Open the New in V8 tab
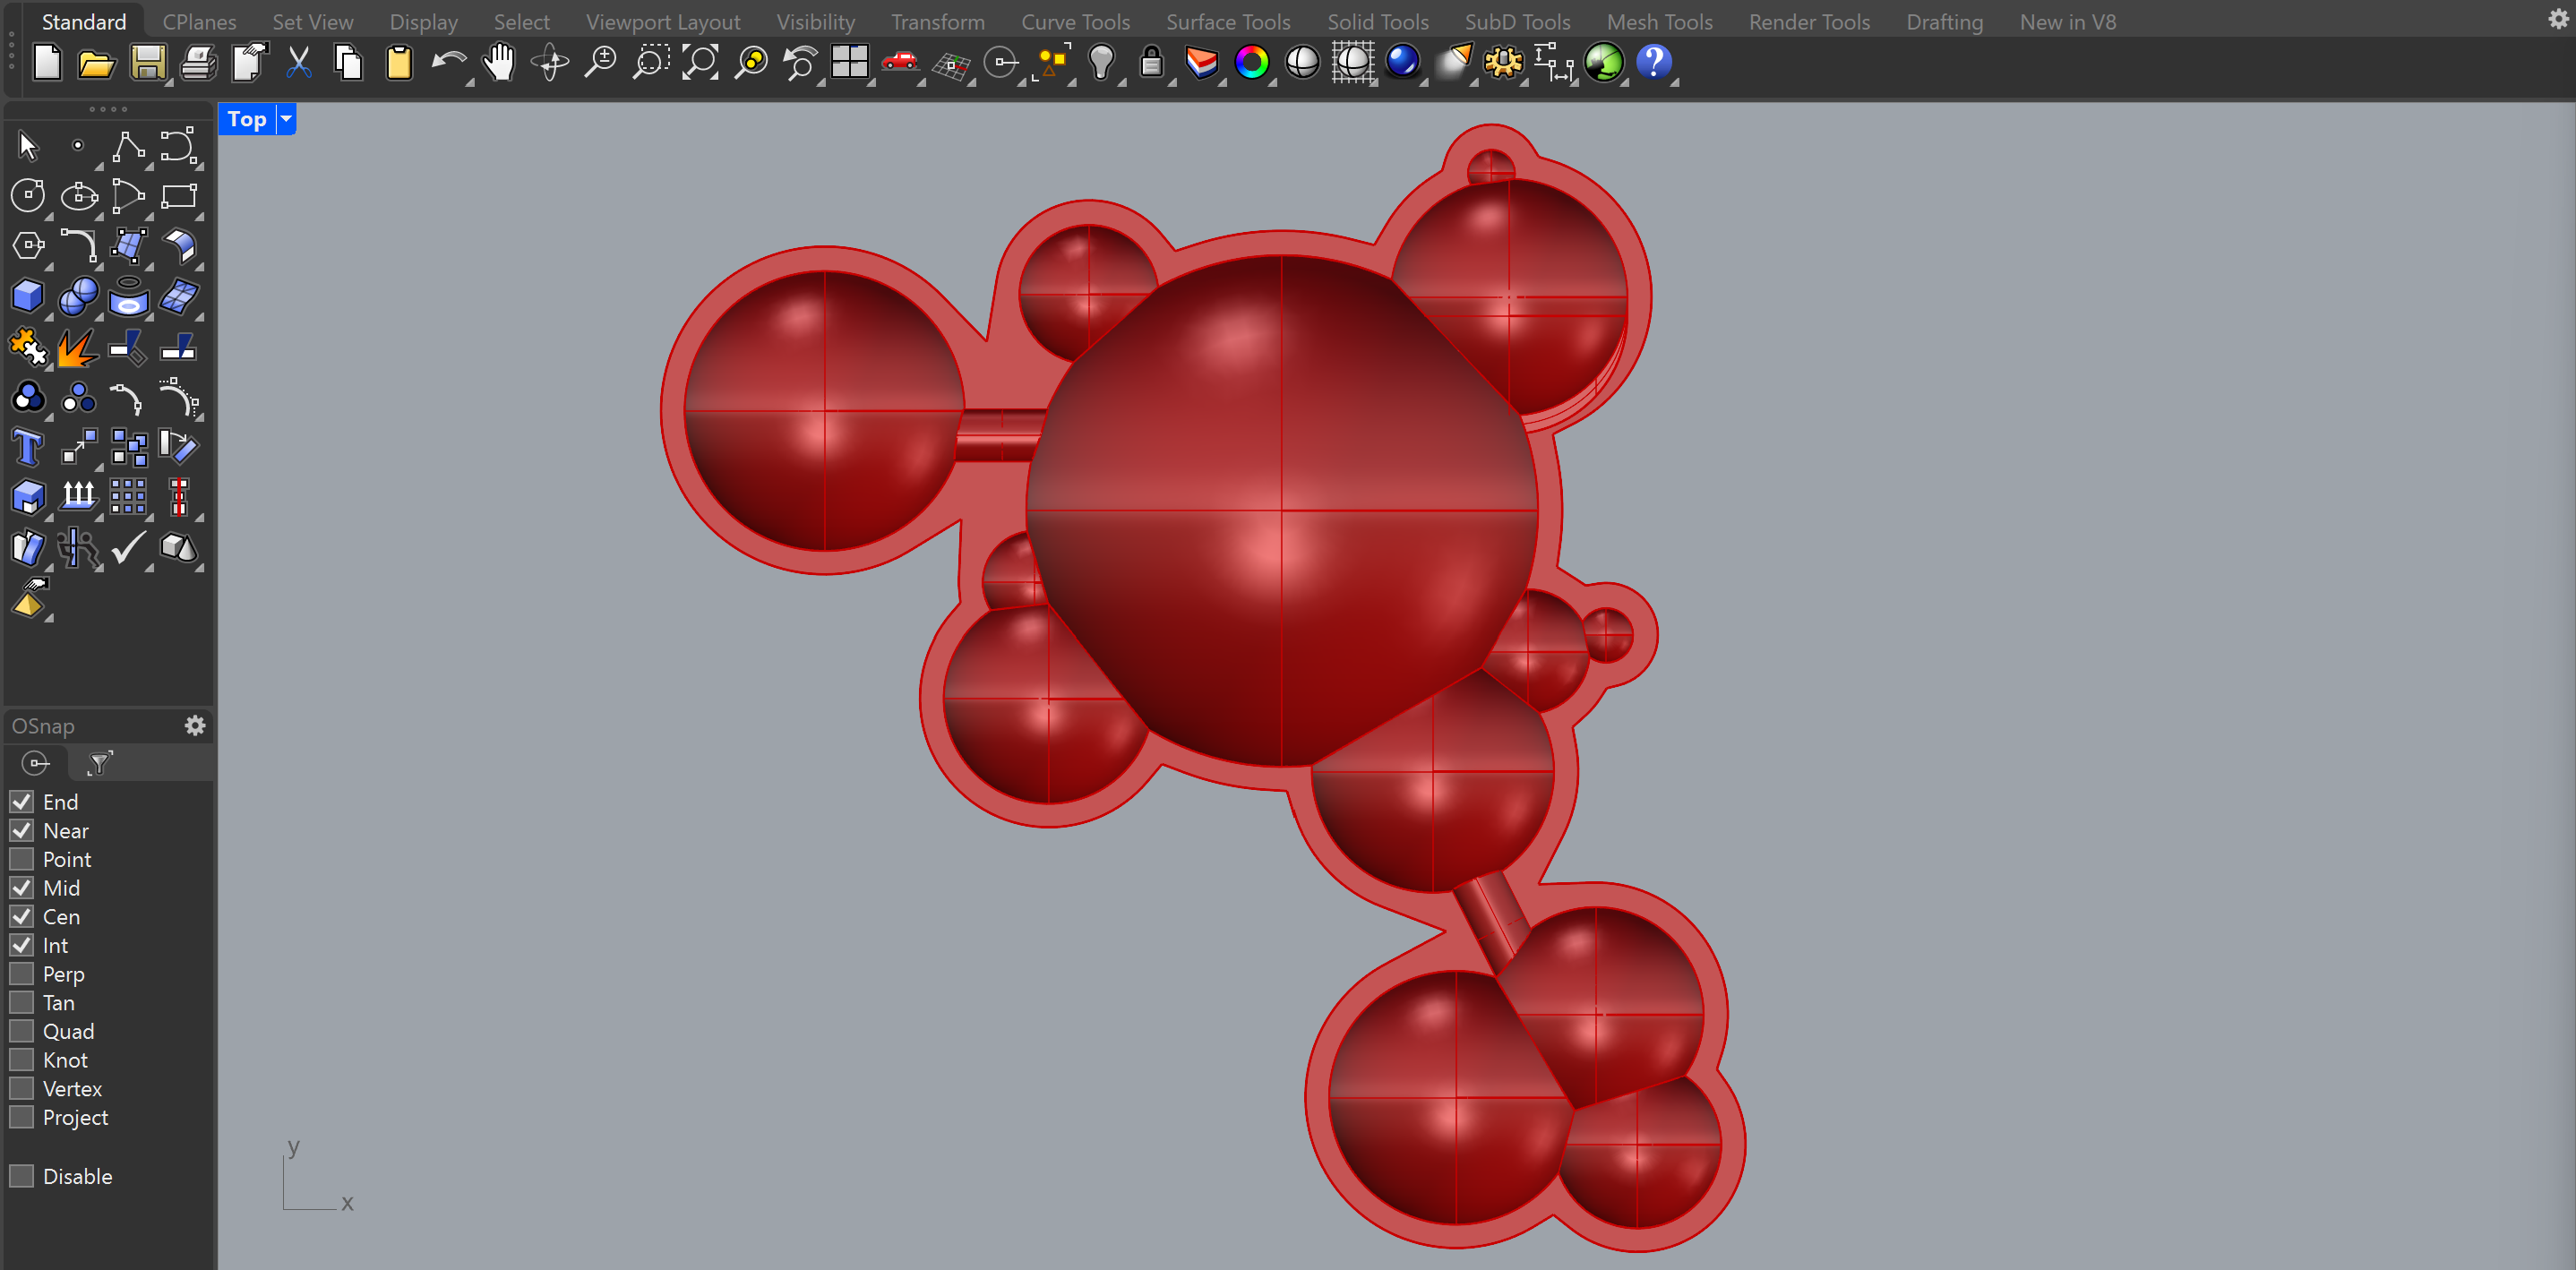The image size is (2576, 1270). coord(2067,21)
